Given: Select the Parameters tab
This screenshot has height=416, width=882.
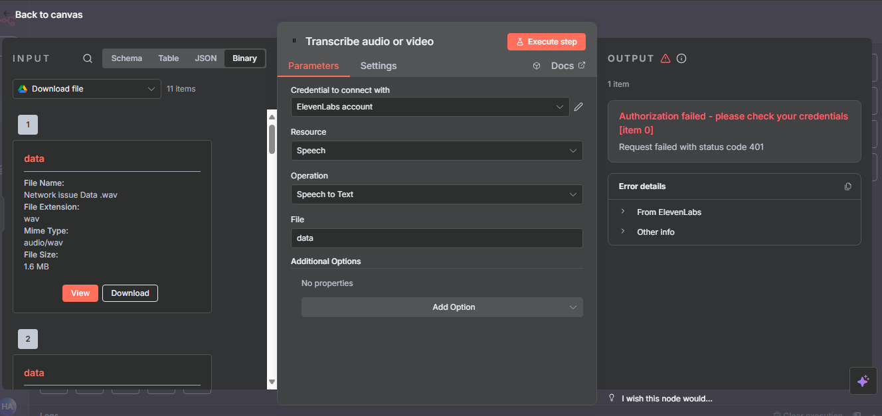Looking at the screenshot, I should (x=313, y=66).
